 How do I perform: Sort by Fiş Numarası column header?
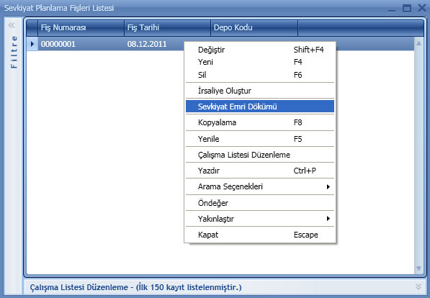click(x=81, y=27)
